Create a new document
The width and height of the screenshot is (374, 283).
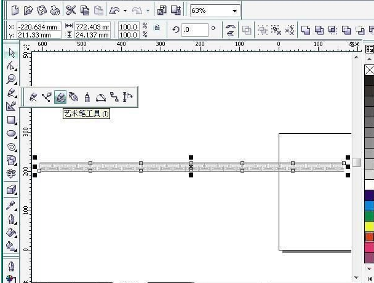coord(15,10)
